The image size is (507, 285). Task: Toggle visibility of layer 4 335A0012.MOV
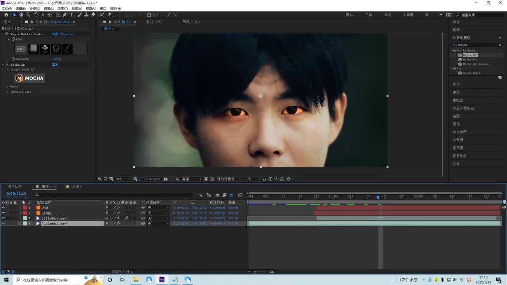[3, 223]
